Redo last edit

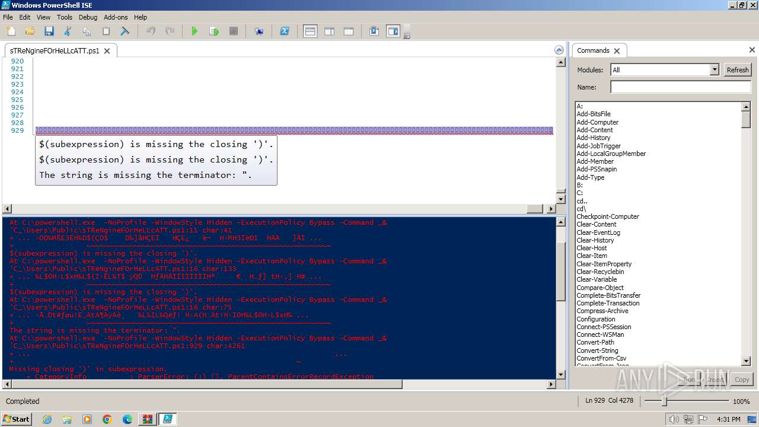point(170,31)
